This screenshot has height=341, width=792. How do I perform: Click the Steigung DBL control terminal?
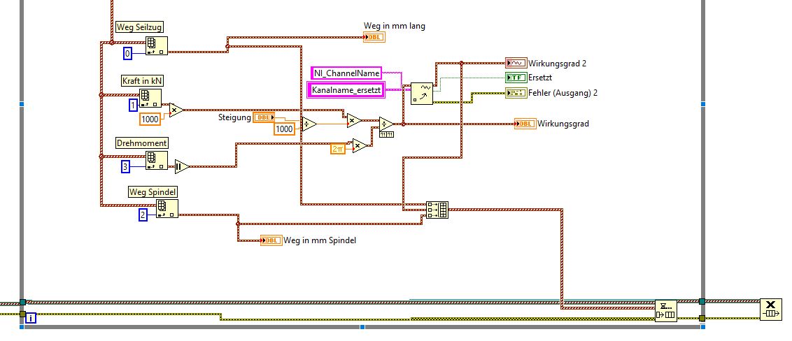click(264, 117)
